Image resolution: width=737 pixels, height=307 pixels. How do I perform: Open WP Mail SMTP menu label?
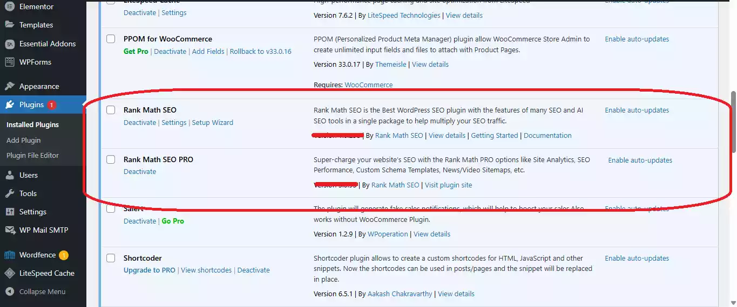[44, 230]
